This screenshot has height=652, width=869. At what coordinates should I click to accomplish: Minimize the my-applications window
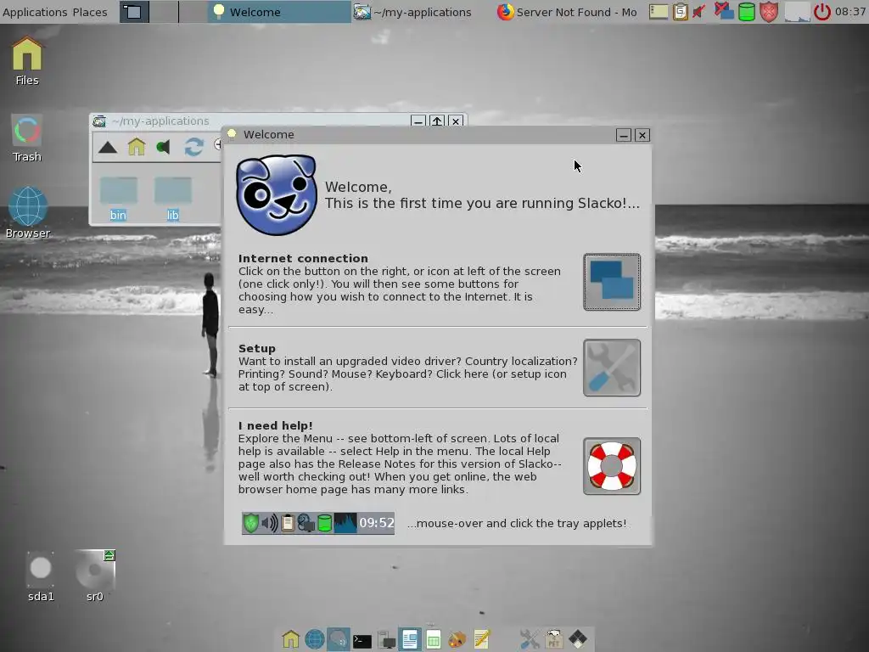pyautogui.click(x=418, y=121)
